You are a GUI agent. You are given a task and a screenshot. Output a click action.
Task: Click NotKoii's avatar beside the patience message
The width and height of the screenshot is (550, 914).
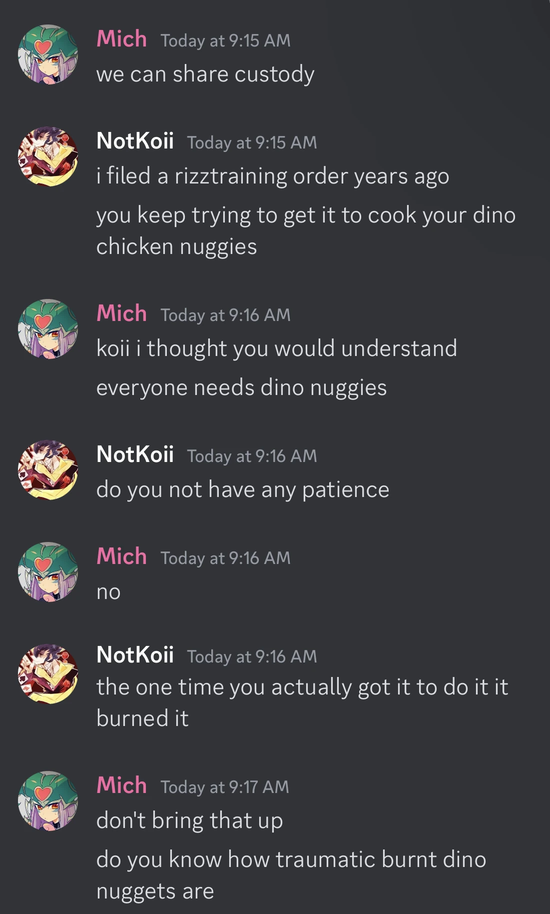point(48,472)
